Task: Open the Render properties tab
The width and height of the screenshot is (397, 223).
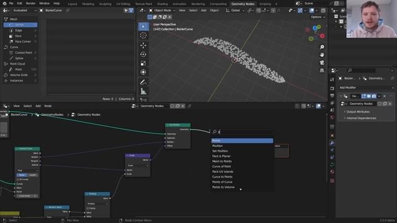Action: (332, 89)
